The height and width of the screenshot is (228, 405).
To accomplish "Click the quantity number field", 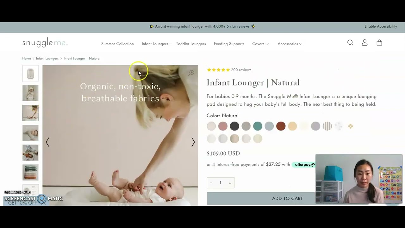I will point(221,183).
